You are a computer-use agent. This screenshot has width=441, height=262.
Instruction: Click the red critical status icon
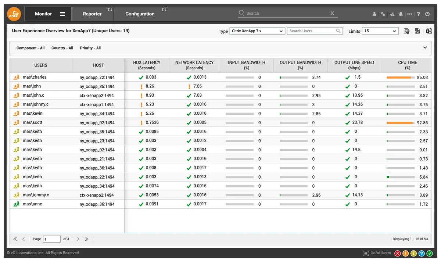point(398,253)
